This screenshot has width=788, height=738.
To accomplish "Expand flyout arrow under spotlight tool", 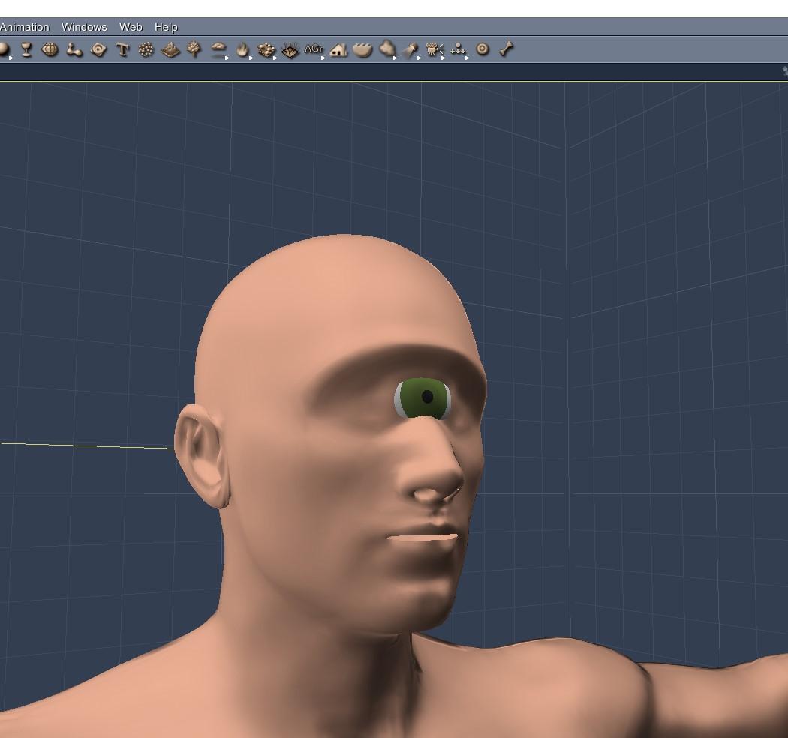I will click(419, 58).
